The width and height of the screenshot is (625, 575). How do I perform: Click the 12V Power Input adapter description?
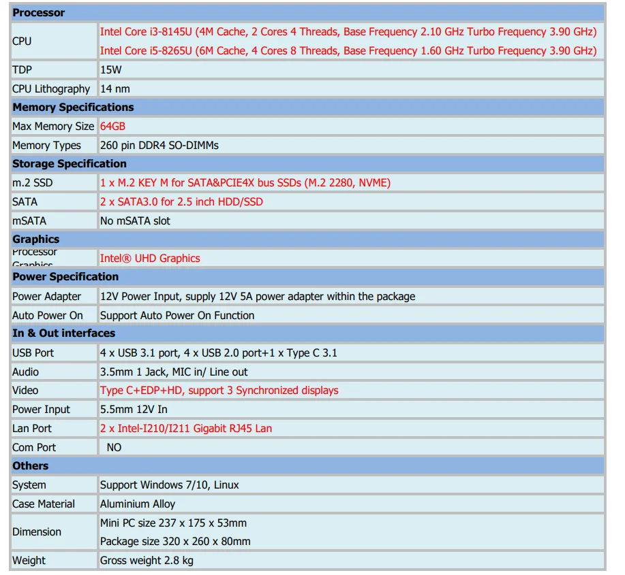258,297
